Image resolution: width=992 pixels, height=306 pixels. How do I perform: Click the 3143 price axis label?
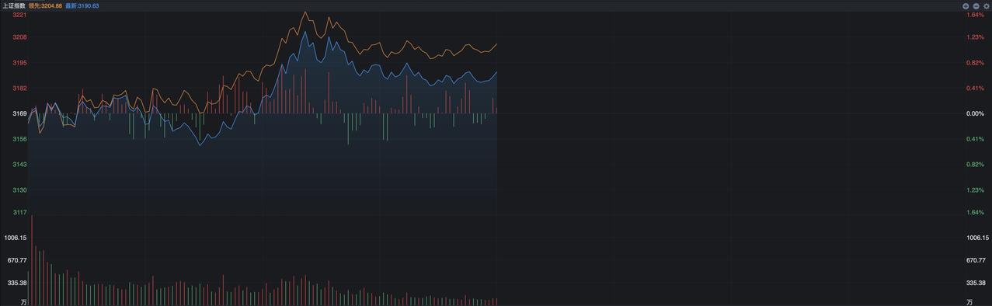[20, 165]
